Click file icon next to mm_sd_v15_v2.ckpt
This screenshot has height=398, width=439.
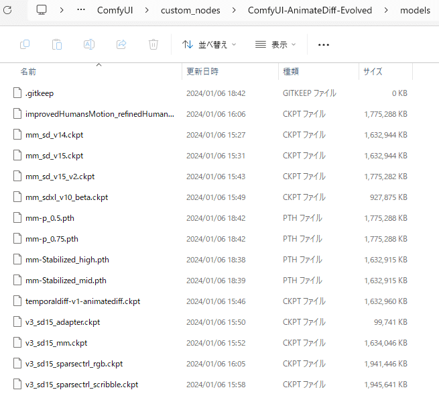coord(17,176)
